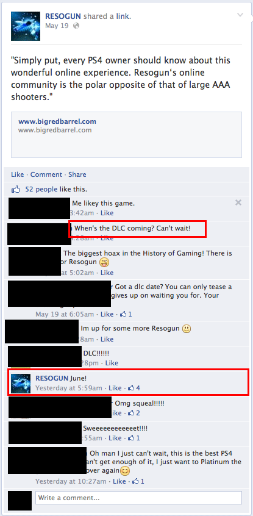Screen dimensions: 253x516
Task: Click the Comment action under post
Action: click(46, 174)
